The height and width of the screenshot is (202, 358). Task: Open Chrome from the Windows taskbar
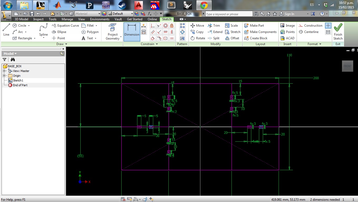click(x=204, y=5)
